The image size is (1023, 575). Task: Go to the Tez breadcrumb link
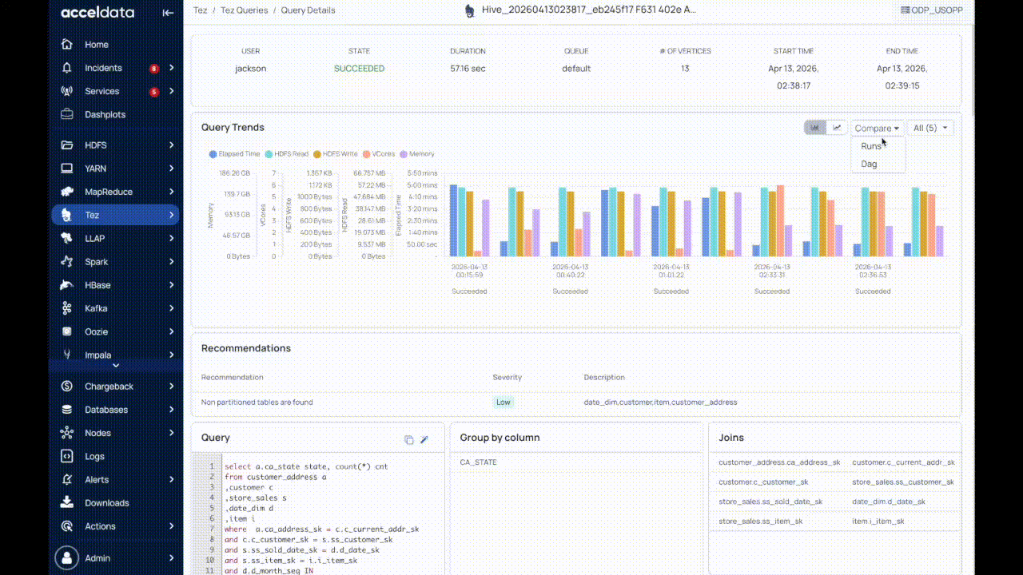(200, 10)
